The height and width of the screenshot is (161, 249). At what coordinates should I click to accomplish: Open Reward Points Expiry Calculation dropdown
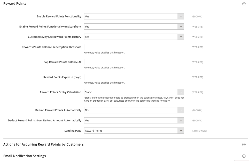(134, 92)
